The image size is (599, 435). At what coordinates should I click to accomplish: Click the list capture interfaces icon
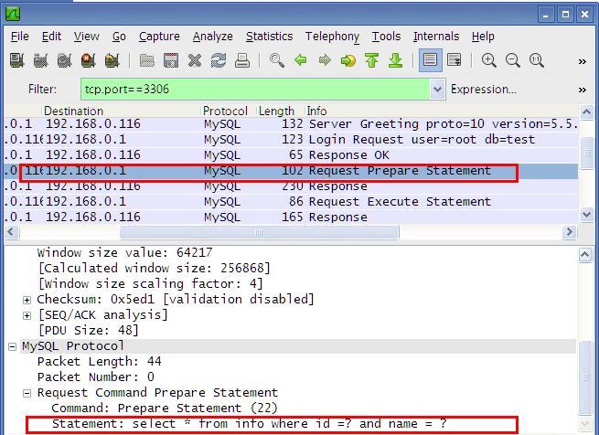(17, 60)
